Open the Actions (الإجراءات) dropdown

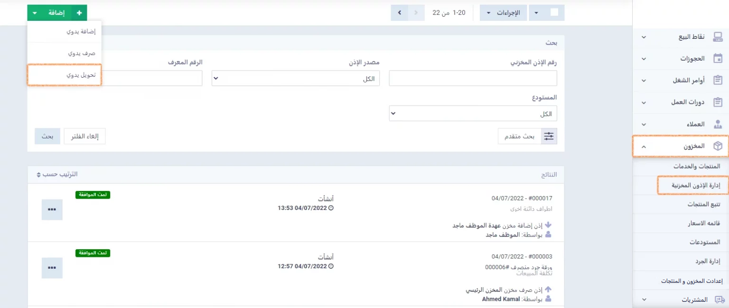coord(503,13)
